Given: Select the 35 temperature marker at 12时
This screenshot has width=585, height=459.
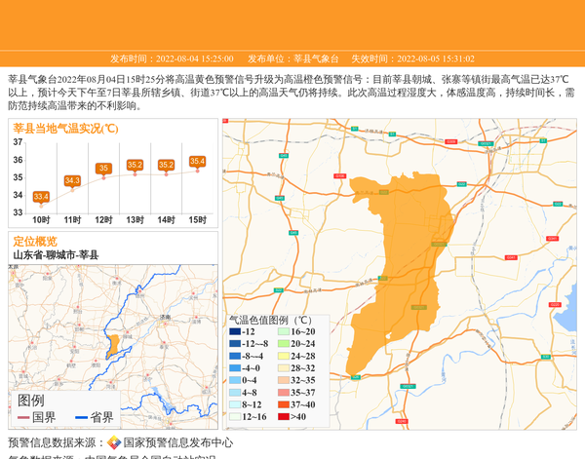Looking at the screenshot, I should pyautogui.click(x=103, y=169).
